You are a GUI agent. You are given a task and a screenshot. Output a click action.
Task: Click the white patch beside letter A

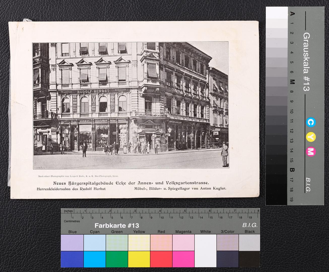click(277, 13)
